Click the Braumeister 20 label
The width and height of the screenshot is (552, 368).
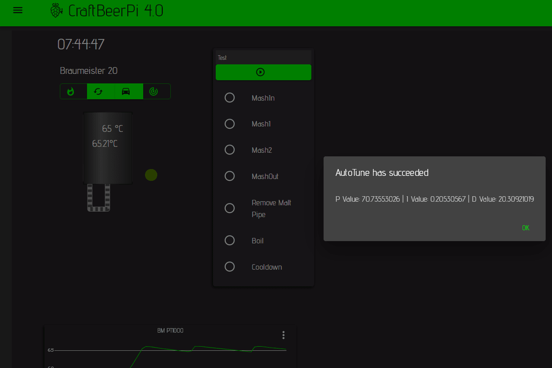[89, 71]
